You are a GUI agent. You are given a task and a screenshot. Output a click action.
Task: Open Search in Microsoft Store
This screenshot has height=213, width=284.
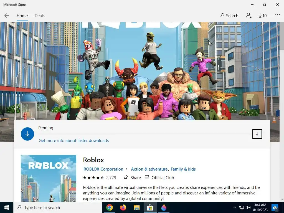coord(229,16)
